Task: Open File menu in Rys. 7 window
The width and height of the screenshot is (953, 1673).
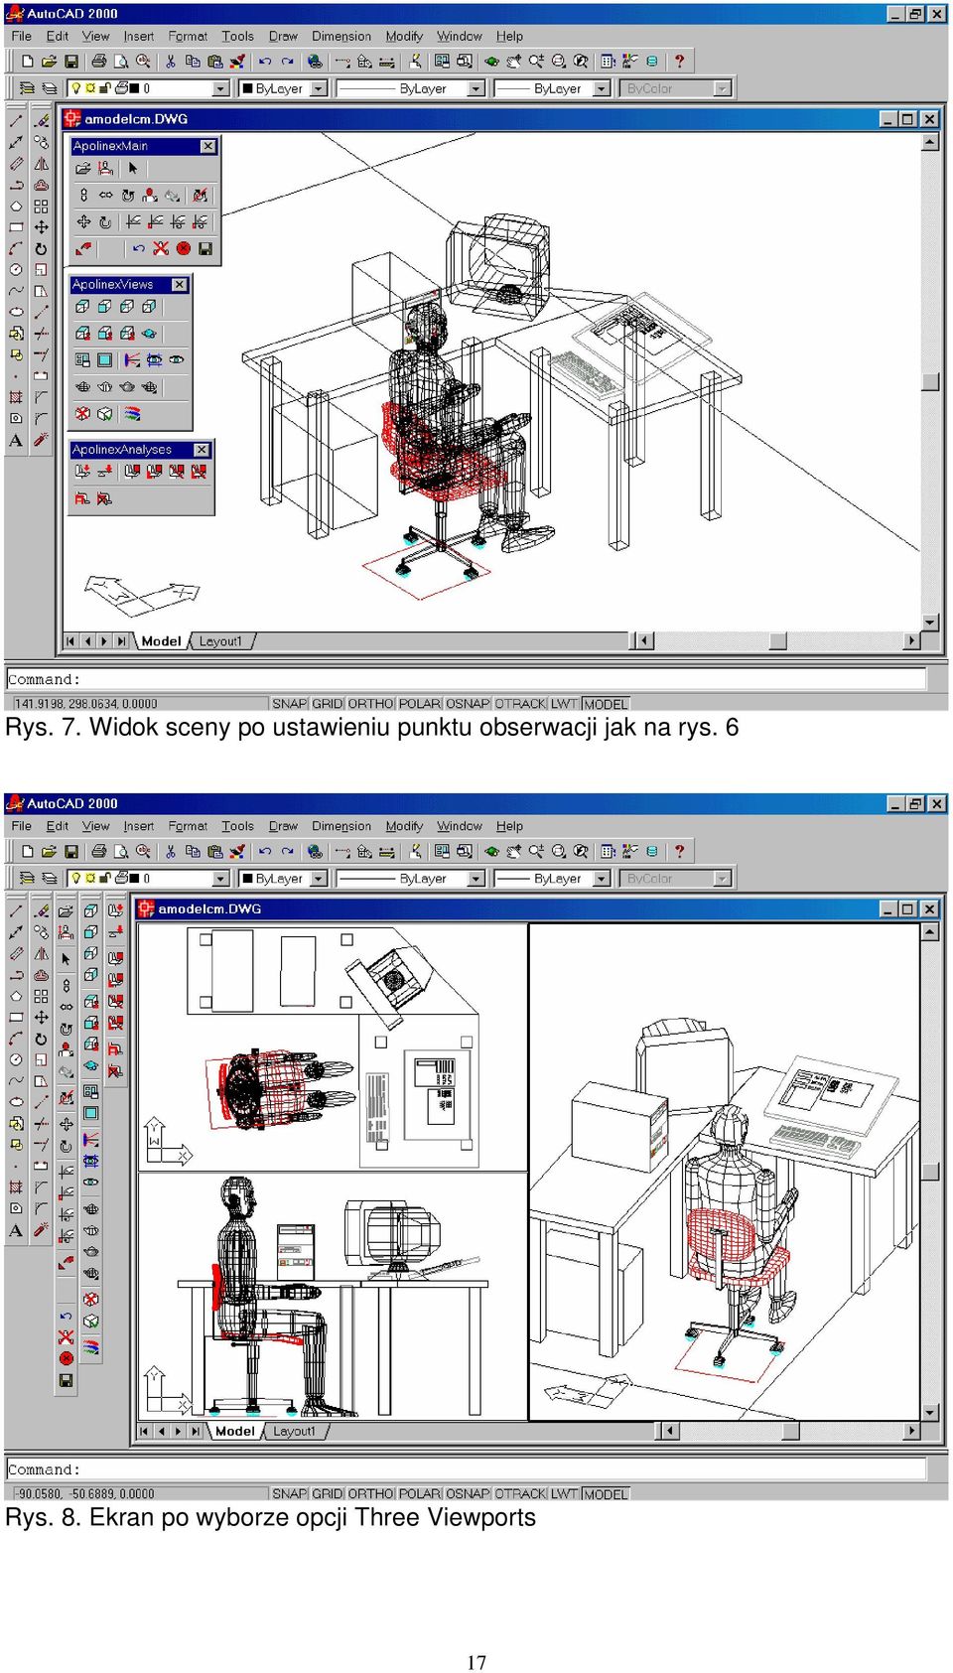Action: point(21,37)
